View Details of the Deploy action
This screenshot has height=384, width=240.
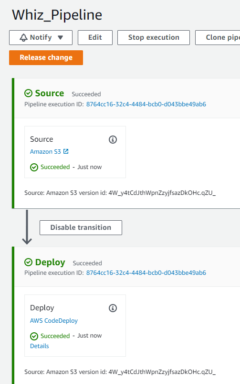click(x=39, y=346)
